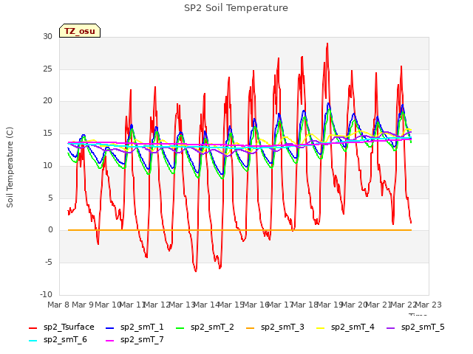Click the purple sp2_smT_5 legend swatch
Viewport: 473px width, 354px height.
click(x=390, y=327)
